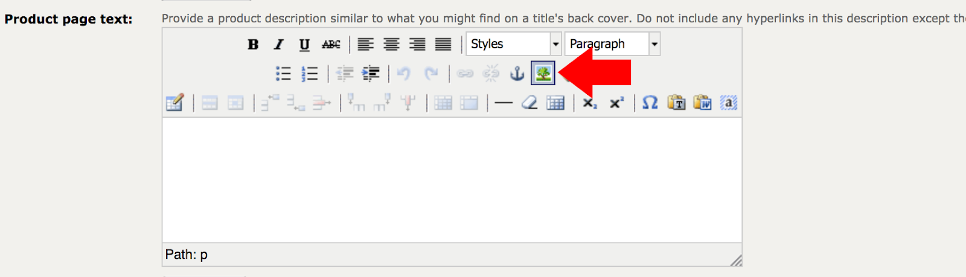Open the Styles dropdown
The height and width of the screenshot is (277, 966).
(513, 44)
